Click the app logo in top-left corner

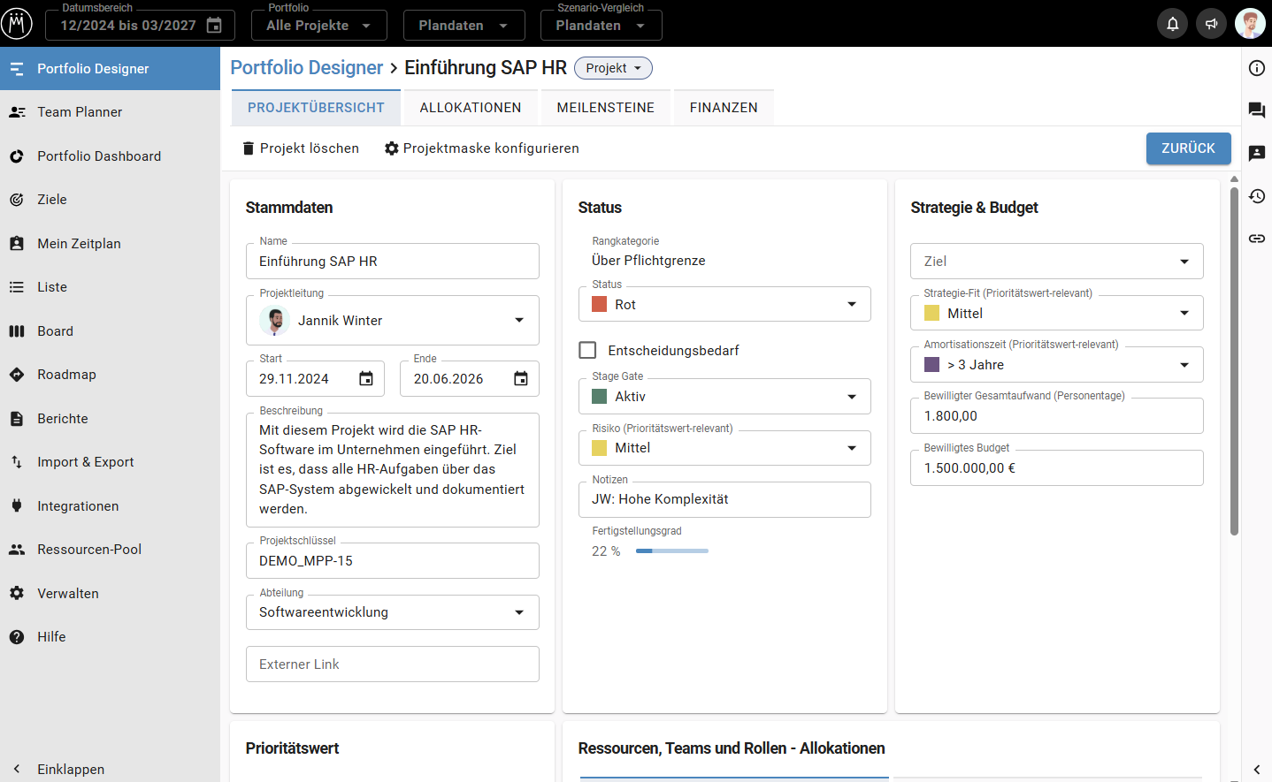click(17, 23)
